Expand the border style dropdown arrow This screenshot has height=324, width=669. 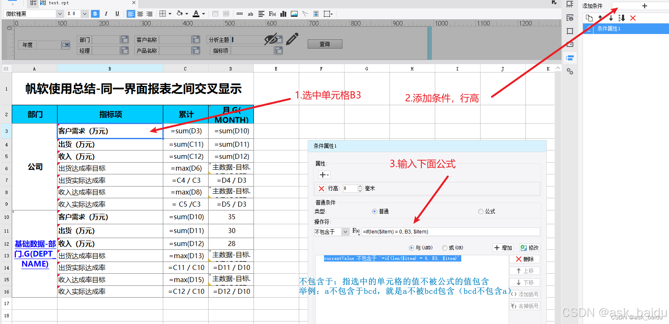tap(170, 14)
